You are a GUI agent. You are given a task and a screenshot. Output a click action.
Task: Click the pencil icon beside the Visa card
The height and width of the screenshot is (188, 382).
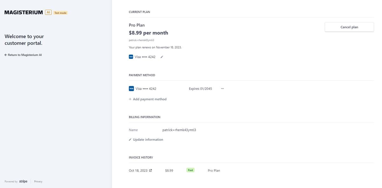click(162, 57)
